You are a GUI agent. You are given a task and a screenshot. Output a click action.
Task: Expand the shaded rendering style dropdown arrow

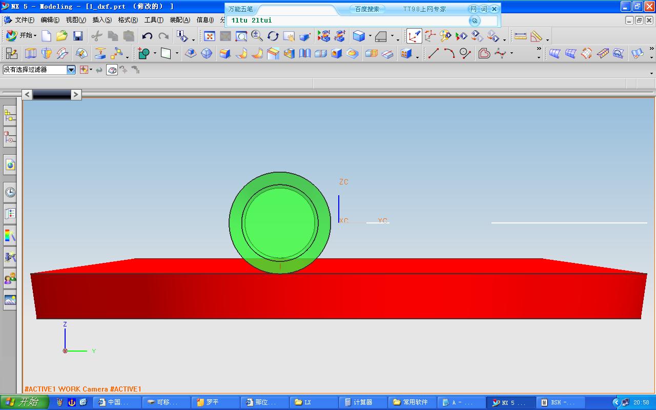pos(370,36)
